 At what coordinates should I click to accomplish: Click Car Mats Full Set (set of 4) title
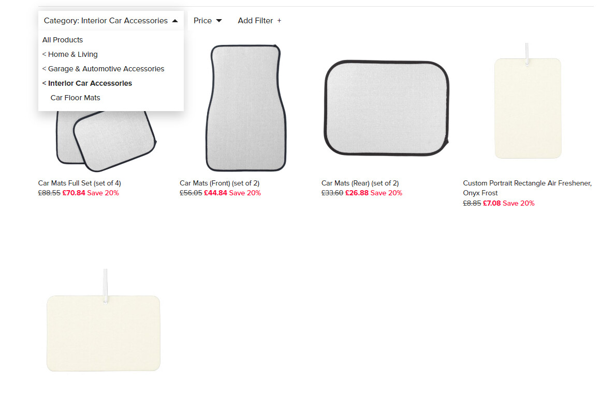point(79,183)
